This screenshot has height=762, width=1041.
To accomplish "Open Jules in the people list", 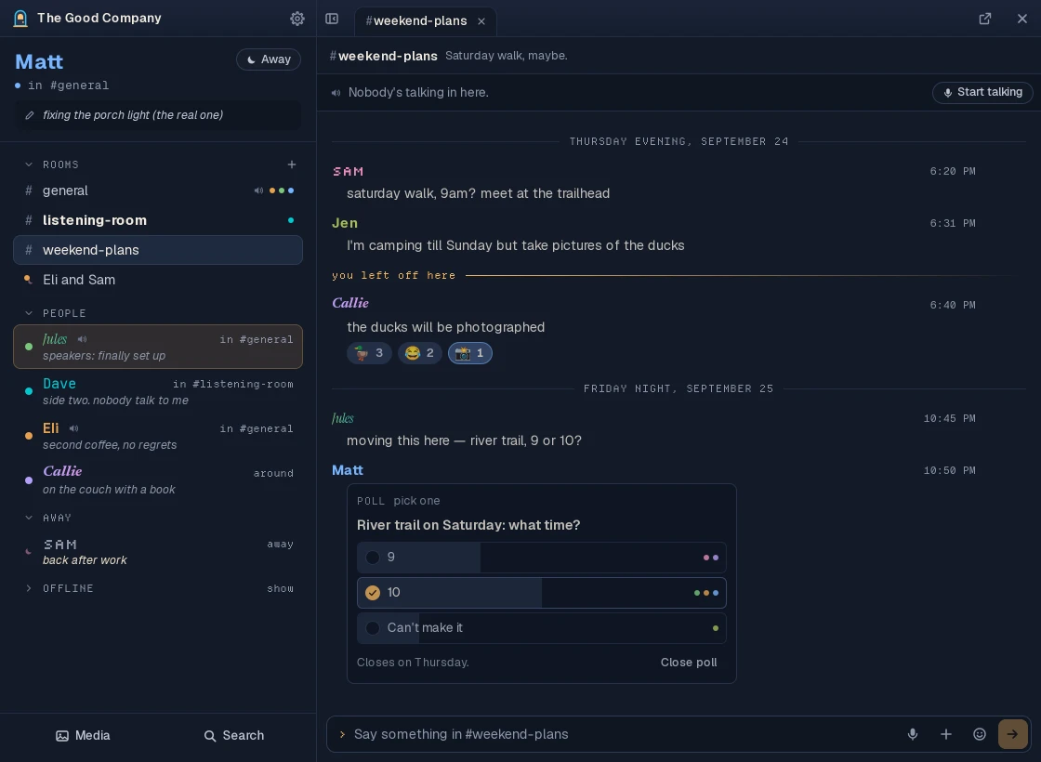I will pos(158,347).
